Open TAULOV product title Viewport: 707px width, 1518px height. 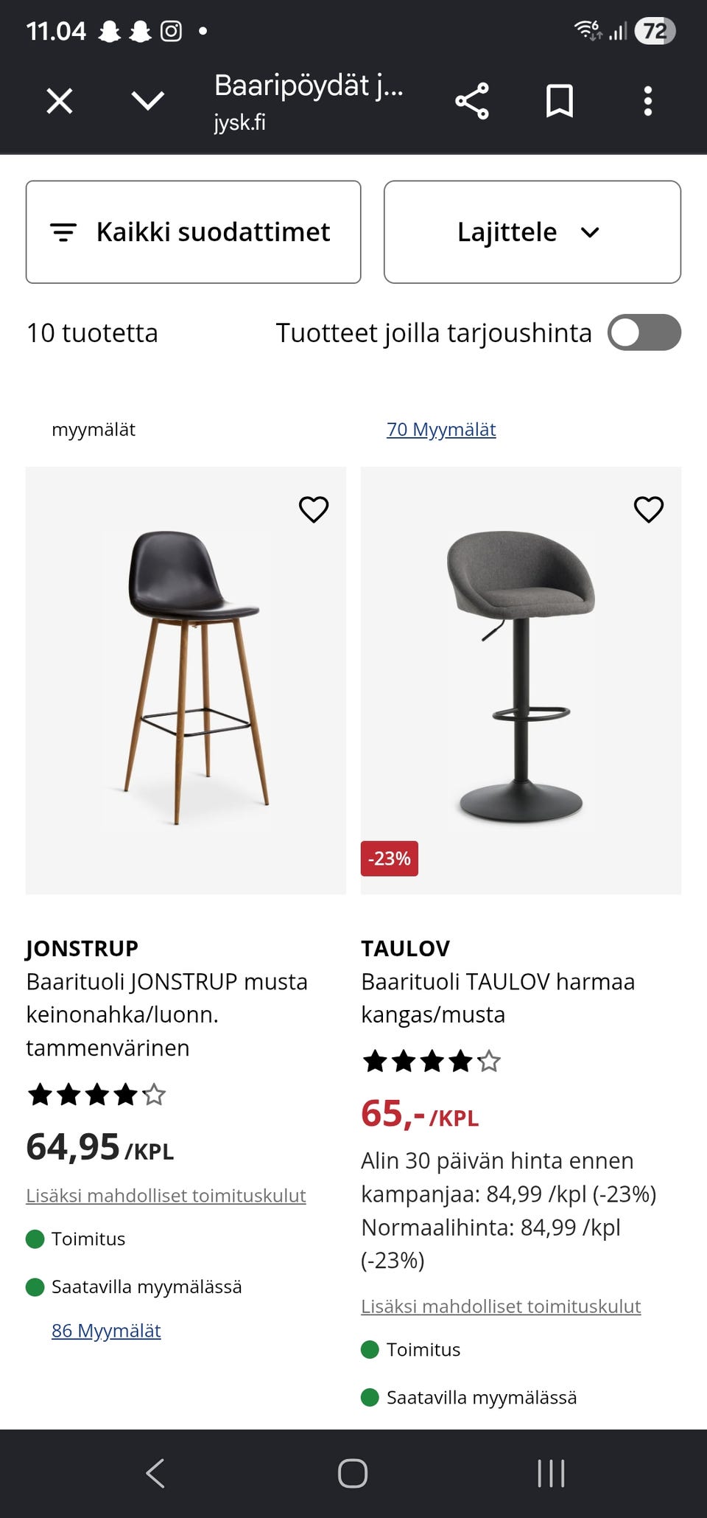[498, 998]
